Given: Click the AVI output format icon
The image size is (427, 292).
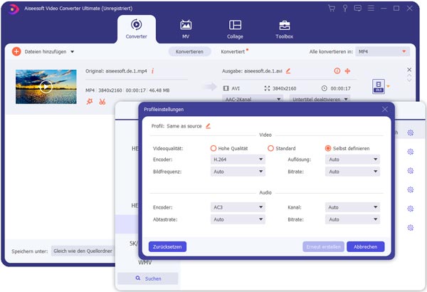Looking at the screenshot, I should pyautogui.click(x=378, y=87).
